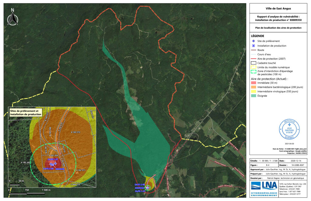
Task: Click the green 'Éloignée' legend swatch
Action: (254, 96)
